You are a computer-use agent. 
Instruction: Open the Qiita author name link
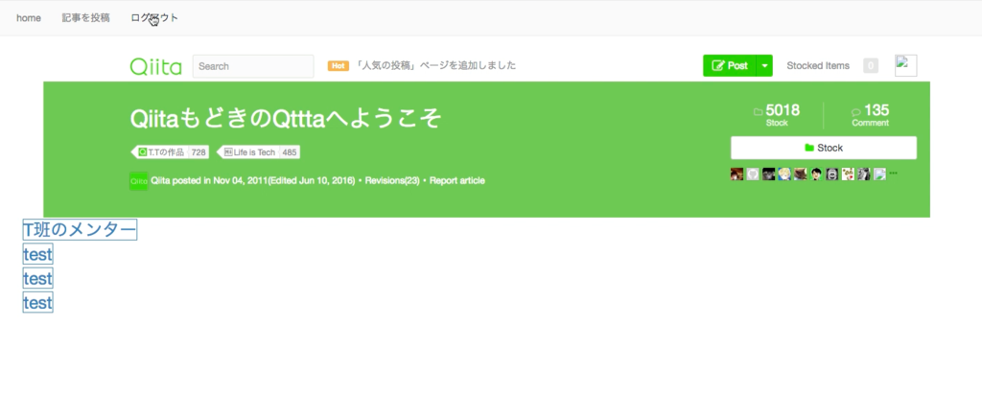(x=160, y=181)
